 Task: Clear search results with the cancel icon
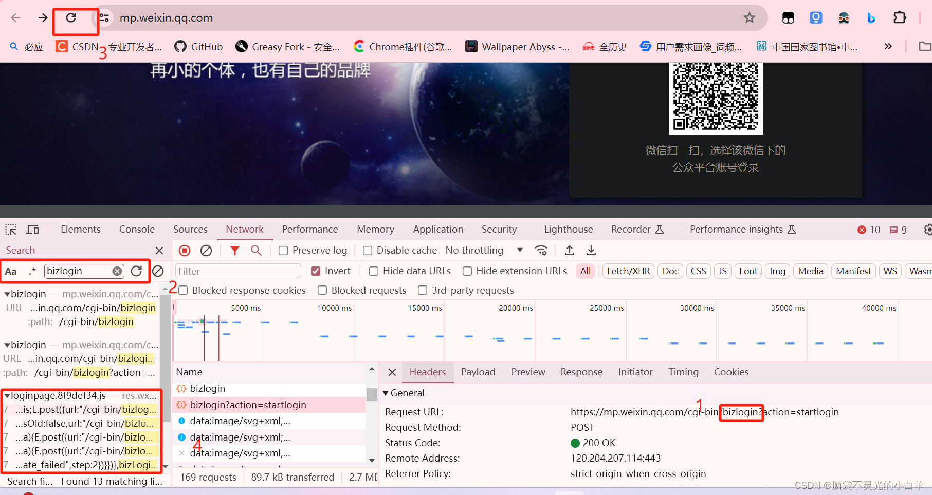158,271
